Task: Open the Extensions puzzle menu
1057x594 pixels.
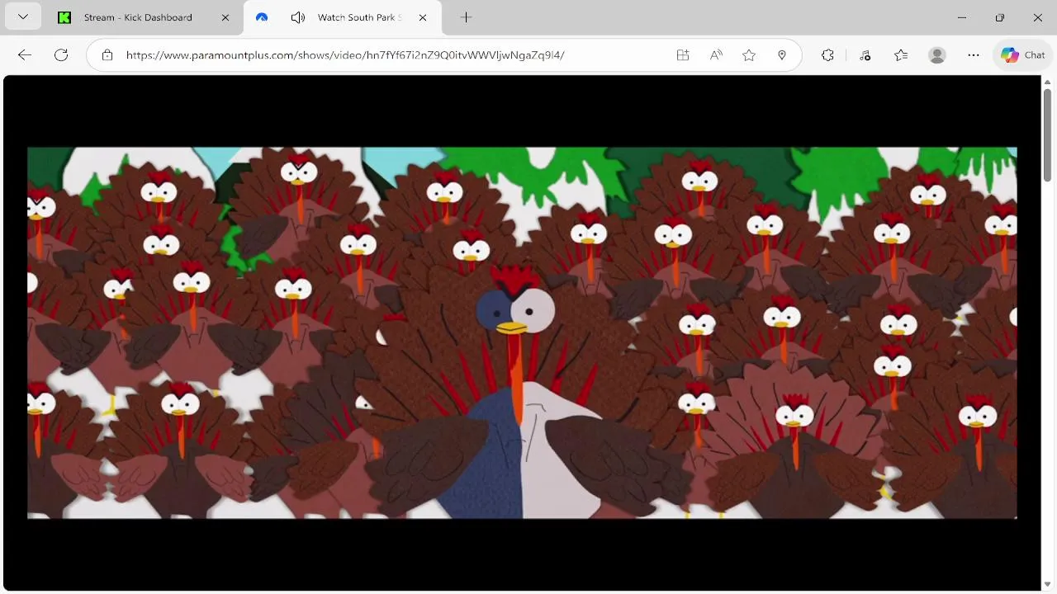Action: tap(827, 55)
